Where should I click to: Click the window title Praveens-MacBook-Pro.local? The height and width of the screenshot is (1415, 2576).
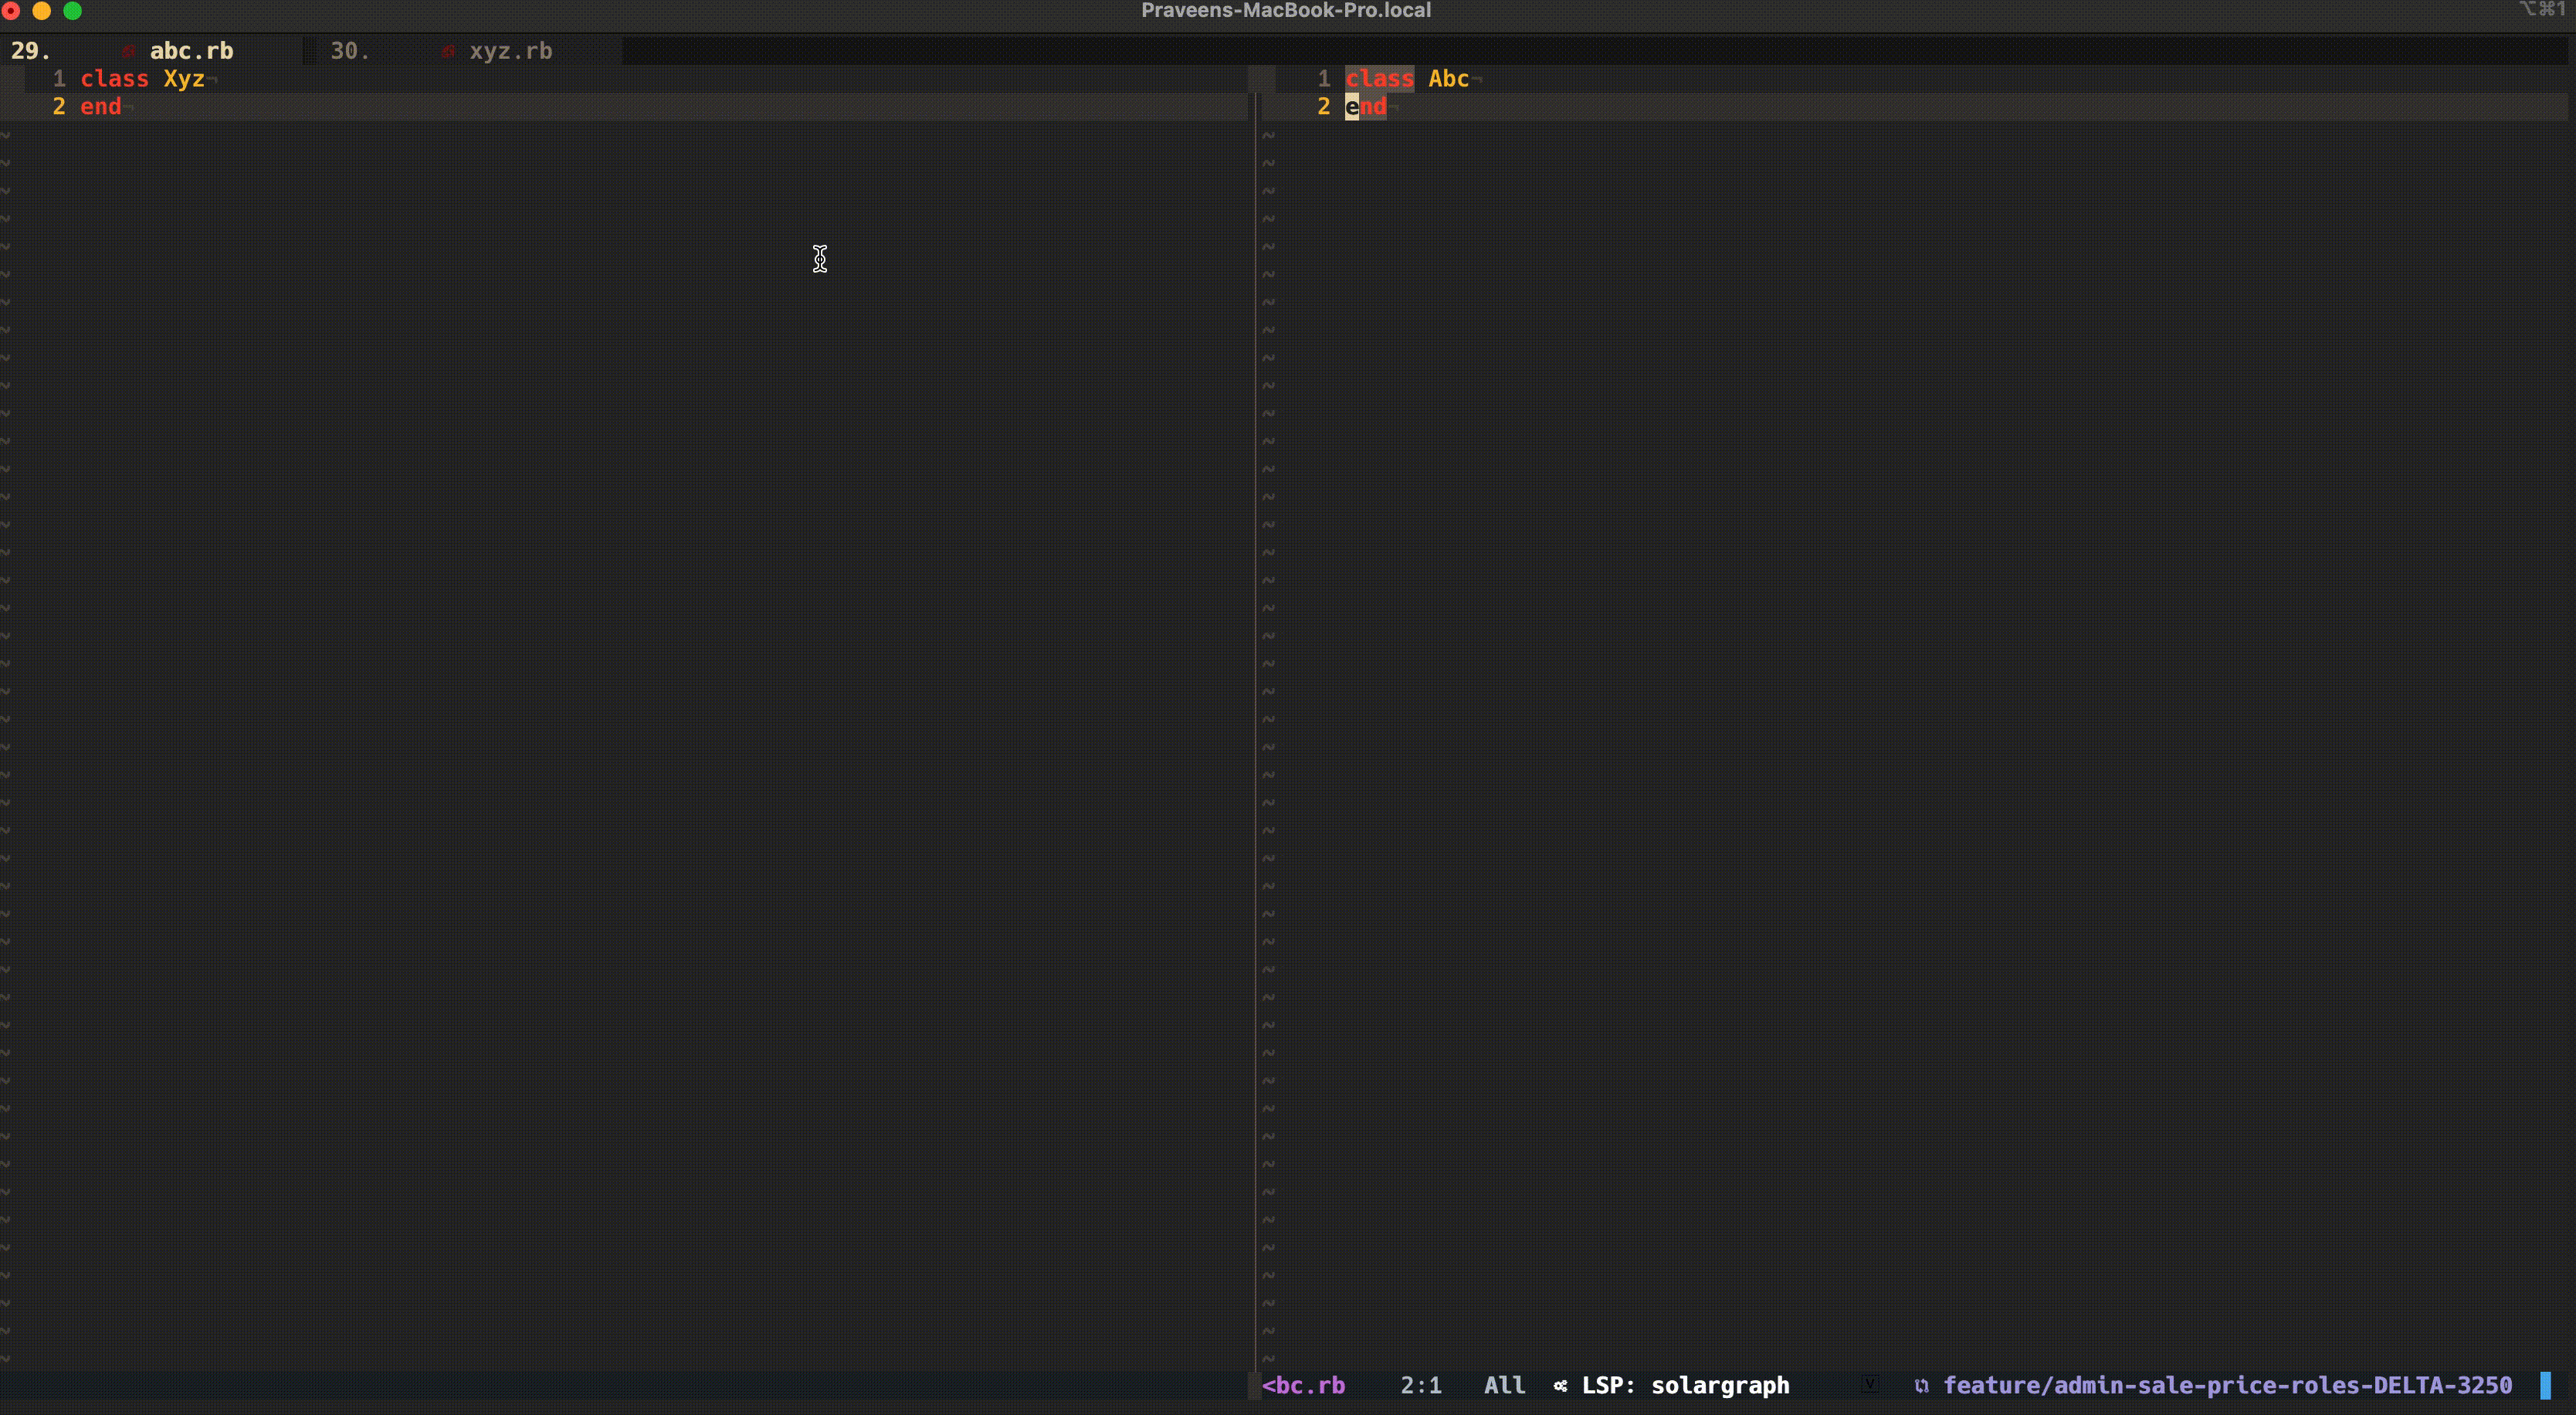point(1286,11)
